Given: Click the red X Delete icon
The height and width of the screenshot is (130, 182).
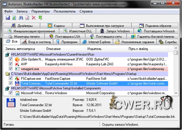Looking at the screenshot, I should coord(34,18).
